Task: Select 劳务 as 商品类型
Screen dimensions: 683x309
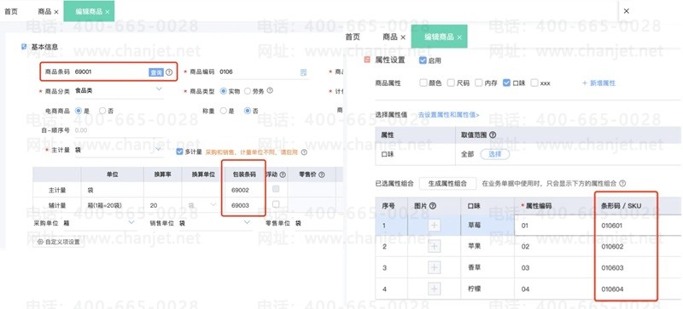Action: [x=248, y=91]
